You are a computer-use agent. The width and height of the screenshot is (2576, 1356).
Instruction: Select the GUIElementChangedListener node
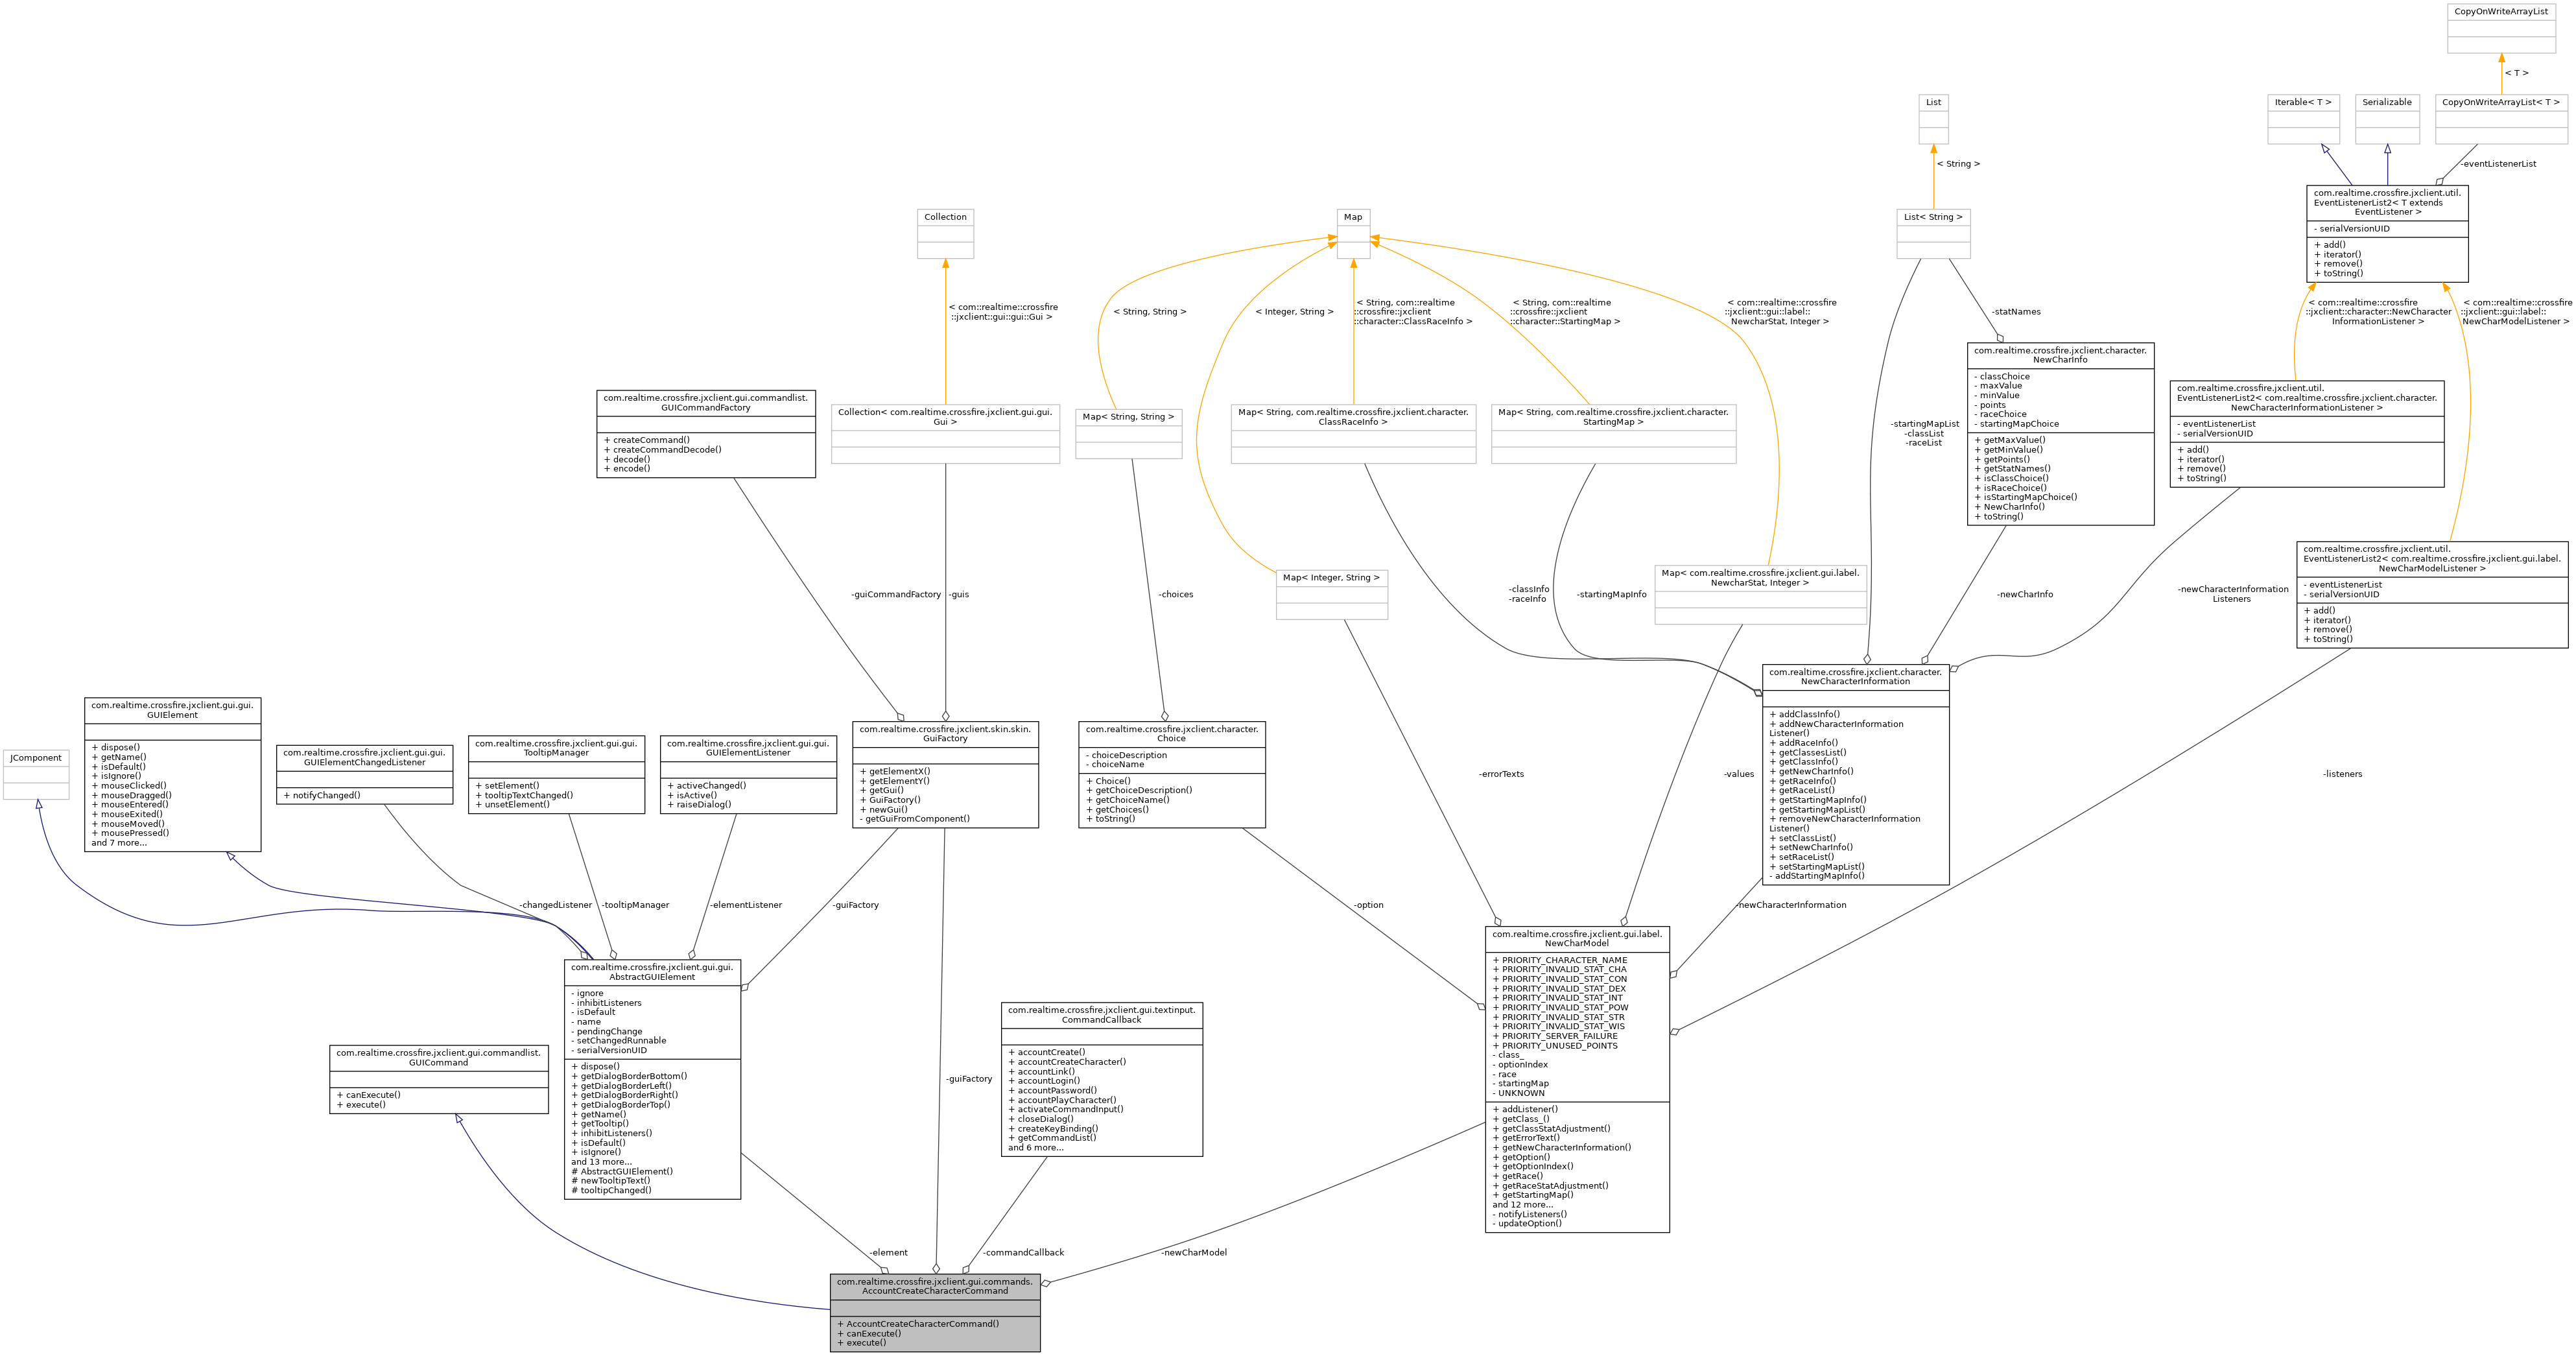click(x=365, y=774)
